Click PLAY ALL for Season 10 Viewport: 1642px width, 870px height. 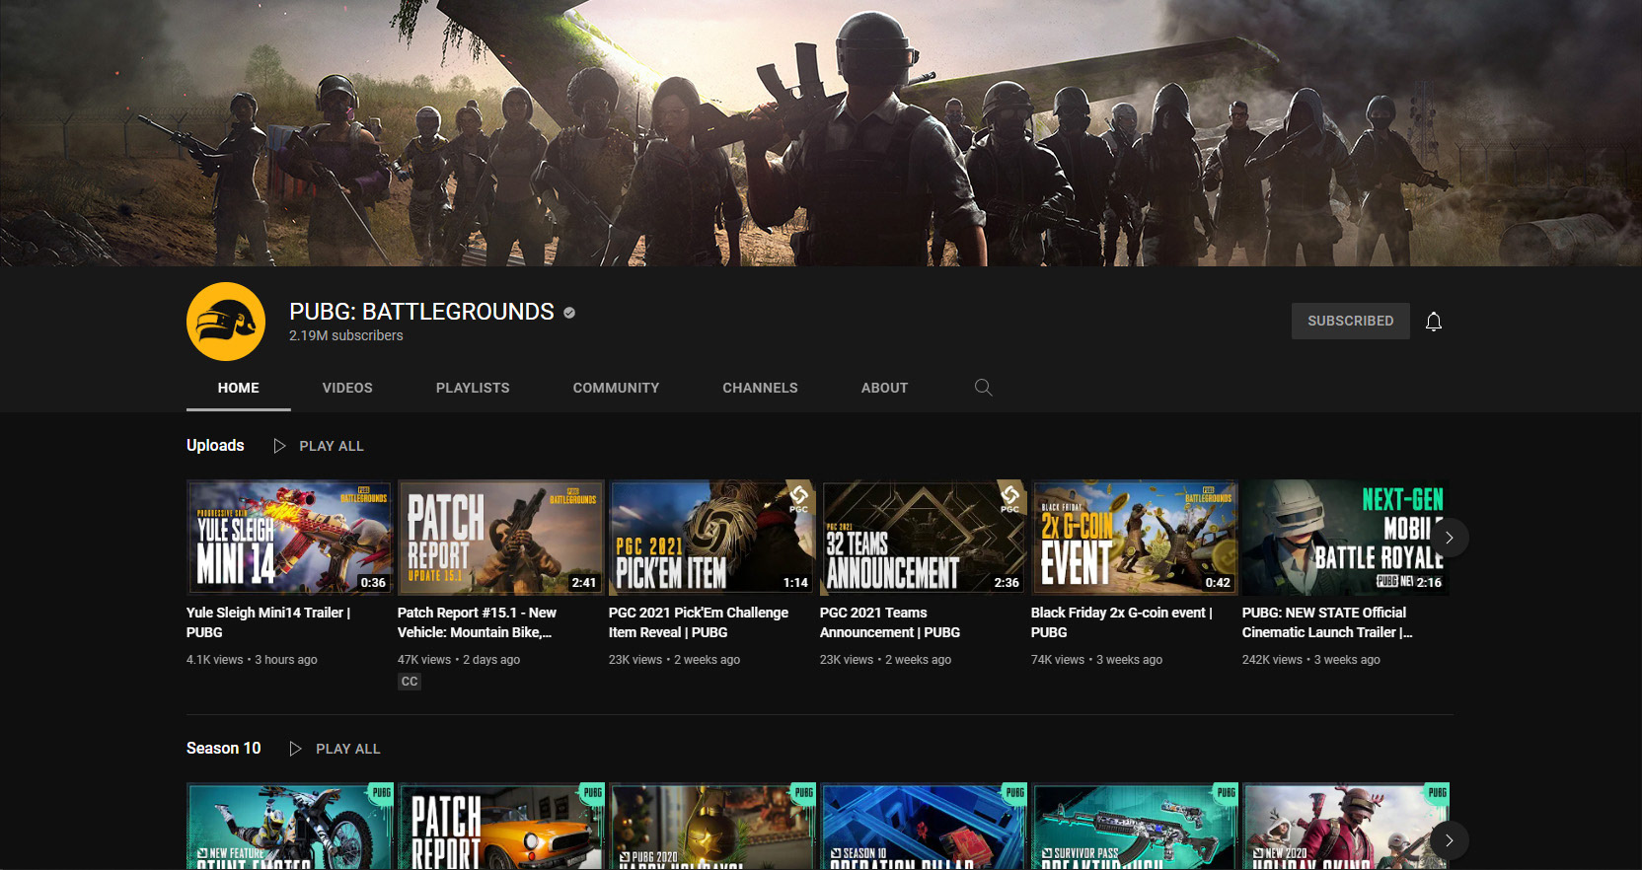click(x=348, y=749)
